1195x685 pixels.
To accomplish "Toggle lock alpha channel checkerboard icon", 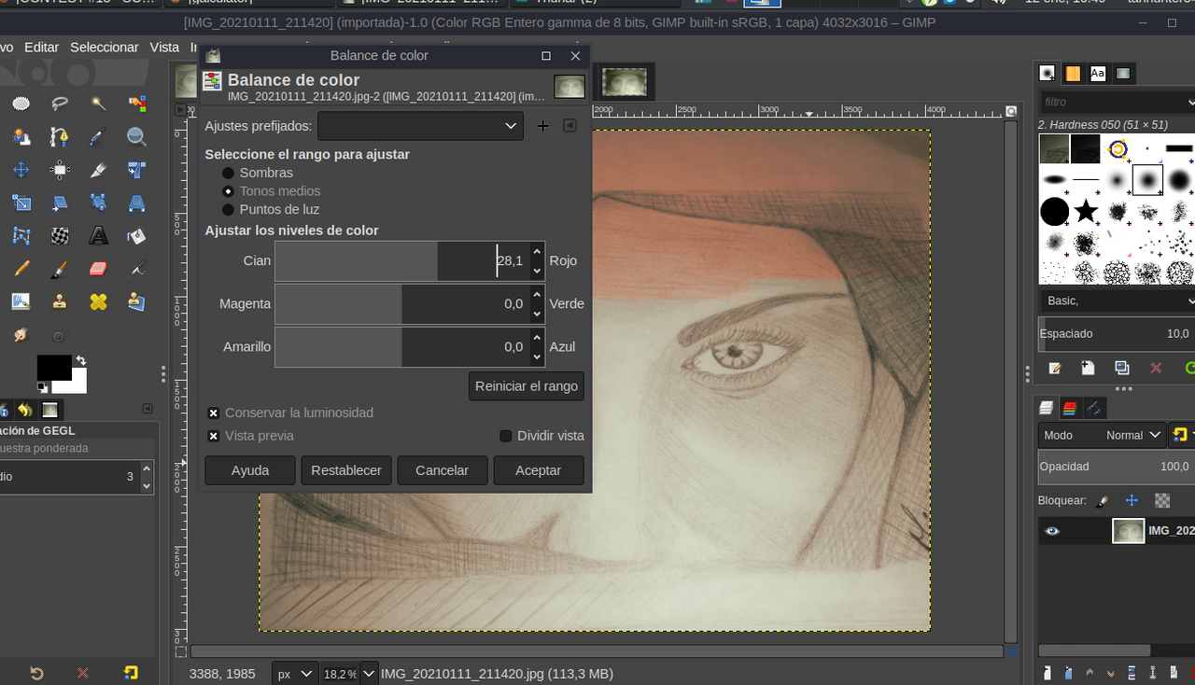I will click(x=1162, y=501).
